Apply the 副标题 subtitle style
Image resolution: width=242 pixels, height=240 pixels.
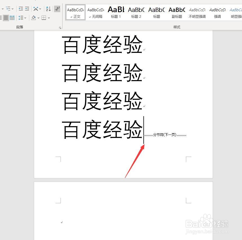pyautogui.click(x=177, y=12)
